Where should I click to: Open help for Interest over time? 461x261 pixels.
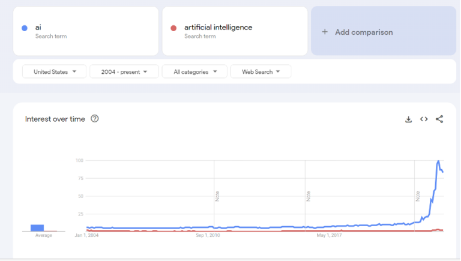click(x=95, y=119)
